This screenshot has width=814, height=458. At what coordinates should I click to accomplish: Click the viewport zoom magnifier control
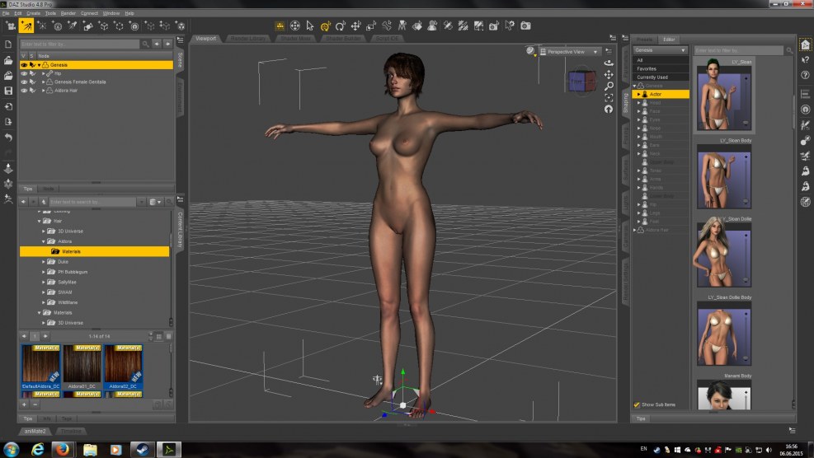click(x=609, y=86)
